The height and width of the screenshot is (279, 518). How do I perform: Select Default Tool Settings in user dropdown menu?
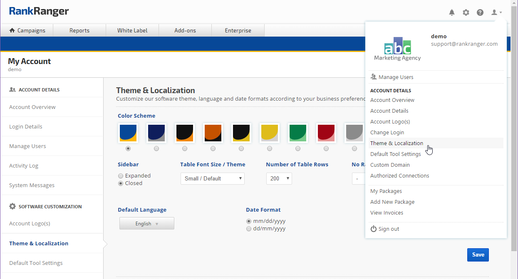tap(396, 154)
